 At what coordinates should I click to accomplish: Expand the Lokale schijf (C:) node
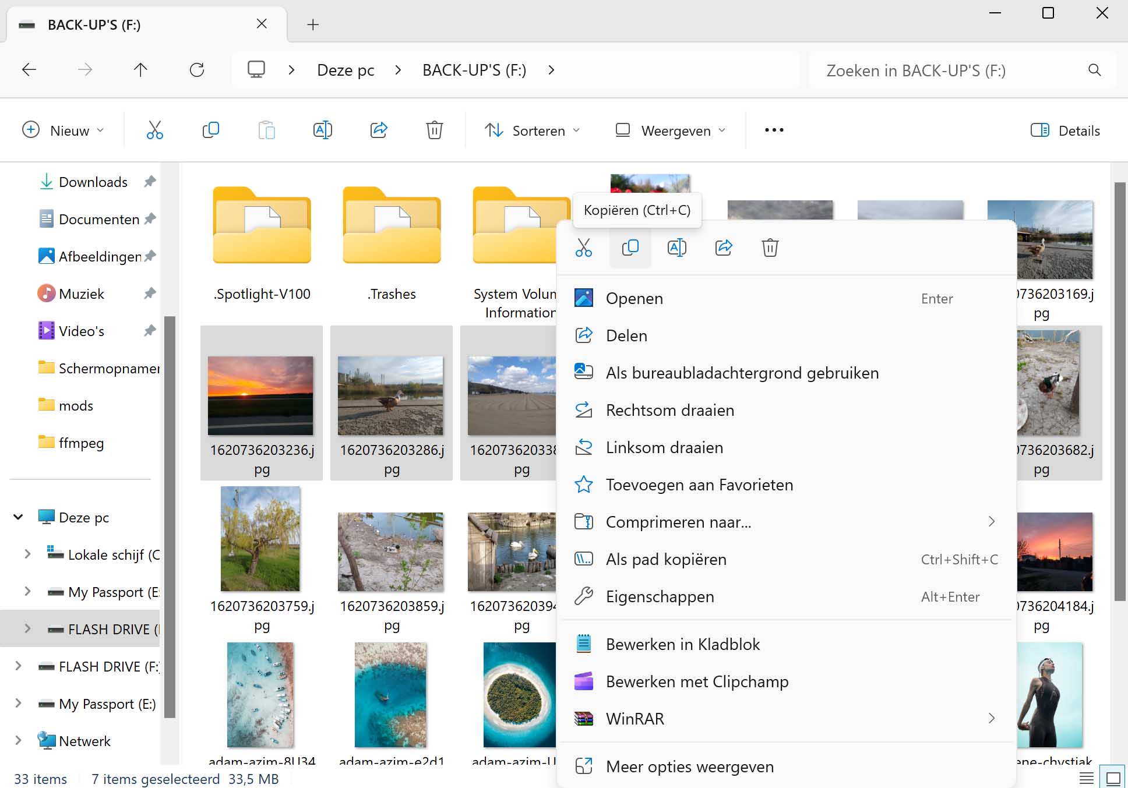pyautogui.click(x=27, y=554)
